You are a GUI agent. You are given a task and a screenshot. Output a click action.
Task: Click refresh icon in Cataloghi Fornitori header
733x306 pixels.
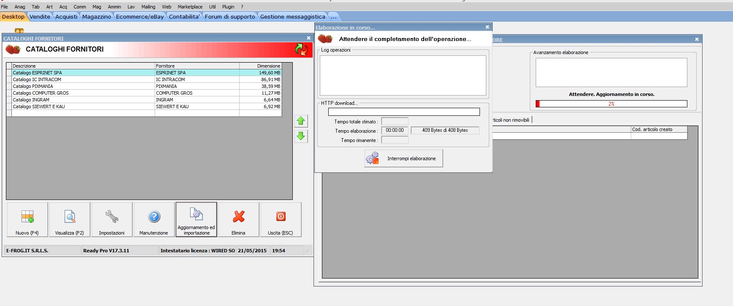tap(302, 49)
